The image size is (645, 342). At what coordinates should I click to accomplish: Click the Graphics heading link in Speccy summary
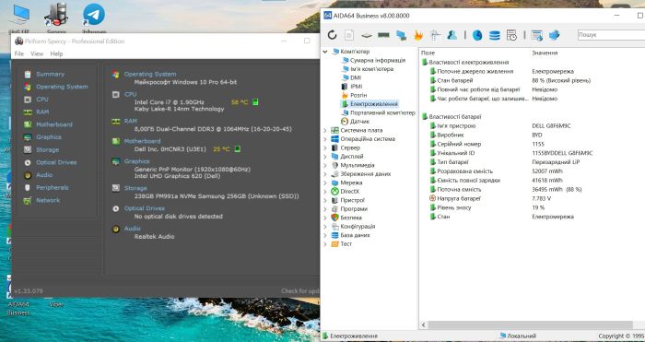[136, 161]
